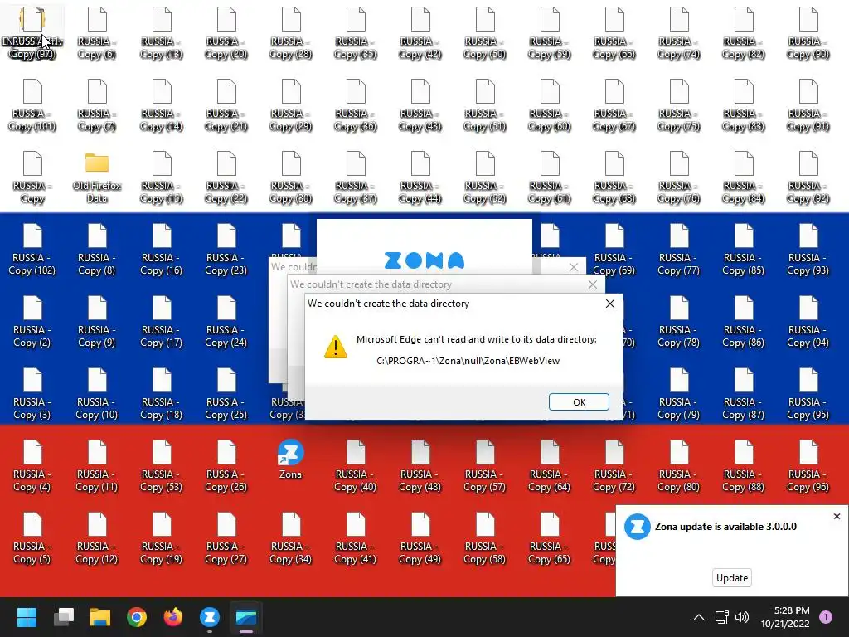Select file RUSSIA - Copy (85)
This screenshot has width=849, height=637.
point(744,249)
